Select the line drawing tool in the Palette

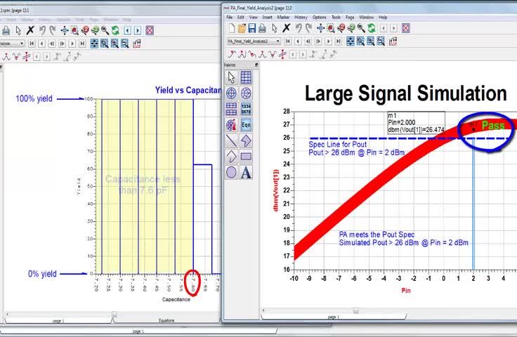(231, 140)
